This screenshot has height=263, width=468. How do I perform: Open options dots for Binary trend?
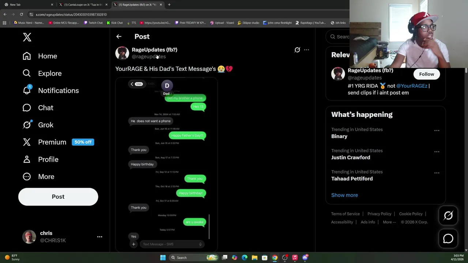coord(437,130)
